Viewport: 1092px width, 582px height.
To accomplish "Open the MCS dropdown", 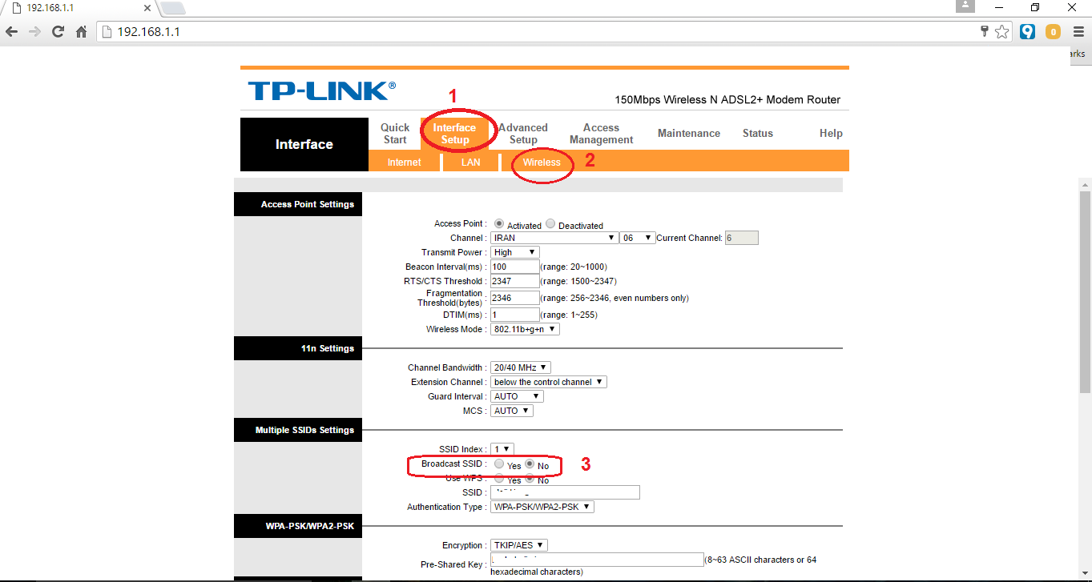I will point(511,411).
